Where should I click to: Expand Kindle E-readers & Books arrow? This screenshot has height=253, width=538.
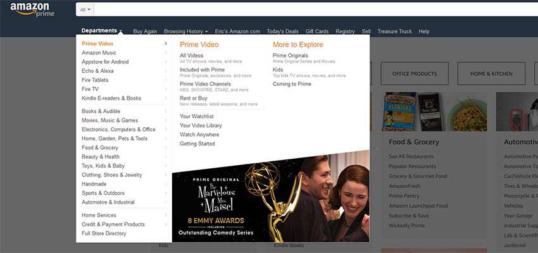point(166,98)
